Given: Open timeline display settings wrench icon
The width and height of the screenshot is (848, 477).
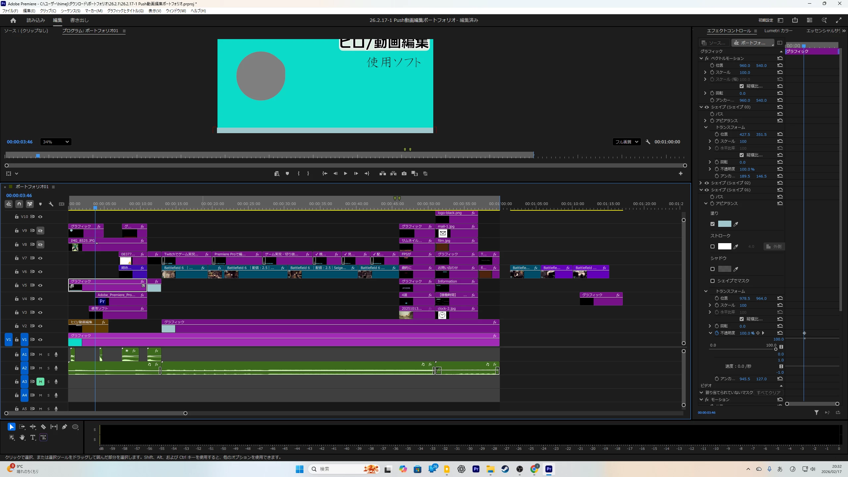Looking at the screenshot, I should [51, 204].
